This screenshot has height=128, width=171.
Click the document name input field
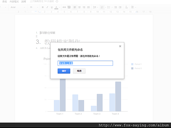85,63
